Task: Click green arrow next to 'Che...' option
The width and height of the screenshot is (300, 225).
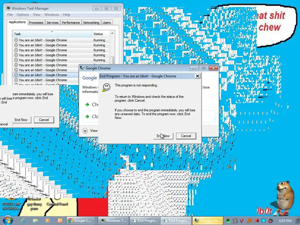Action: click(87, 105)
